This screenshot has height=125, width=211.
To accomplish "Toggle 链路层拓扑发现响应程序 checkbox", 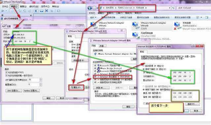I will [95, 82].
